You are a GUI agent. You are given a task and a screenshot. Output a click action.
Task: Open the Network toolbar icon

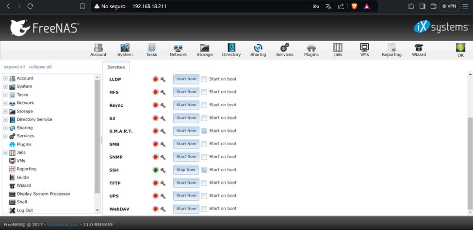tap(178, 50)
